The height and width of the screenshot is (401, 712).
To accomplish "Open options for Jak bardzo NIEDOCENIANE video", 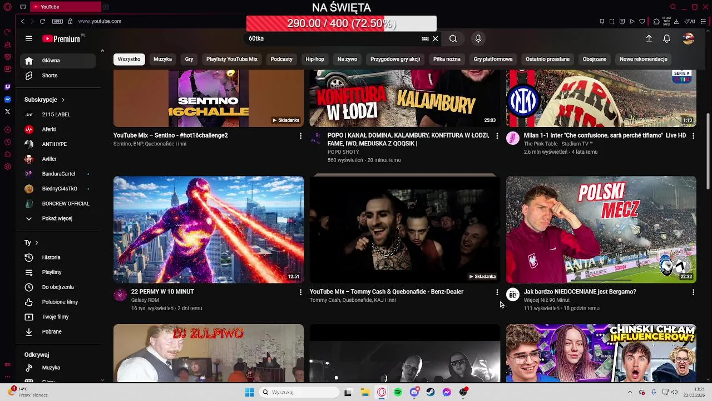I will point(693,292).
